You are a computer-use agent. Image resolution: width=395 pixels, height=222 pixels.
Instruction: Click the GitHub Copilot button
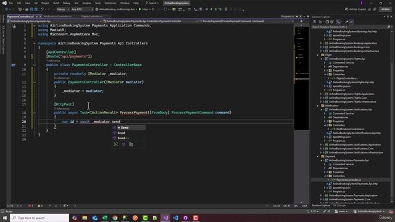point(355,9)
